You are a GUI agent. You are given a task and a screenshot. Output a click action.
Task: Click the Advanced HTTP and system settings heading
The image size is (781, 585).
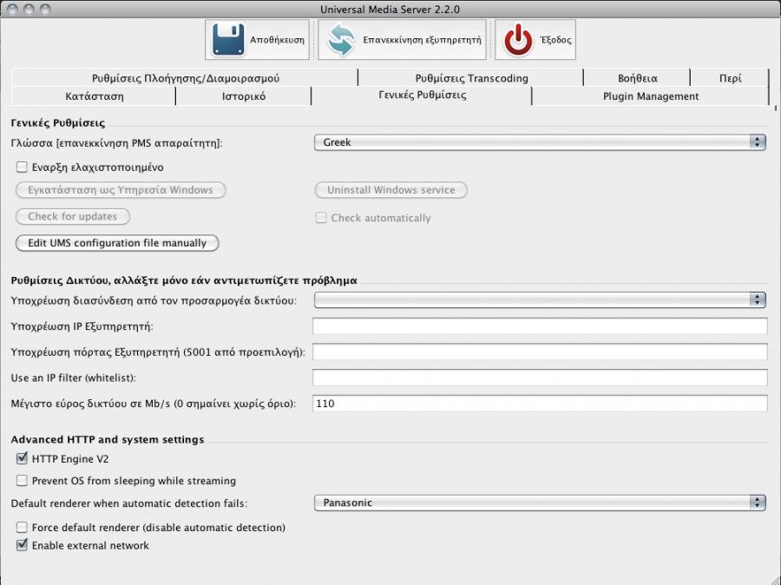(x=108, y=439)
